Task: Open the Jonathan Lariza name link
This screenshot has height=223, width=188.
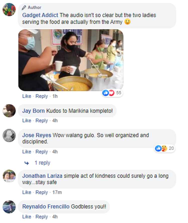Action: 42,176
